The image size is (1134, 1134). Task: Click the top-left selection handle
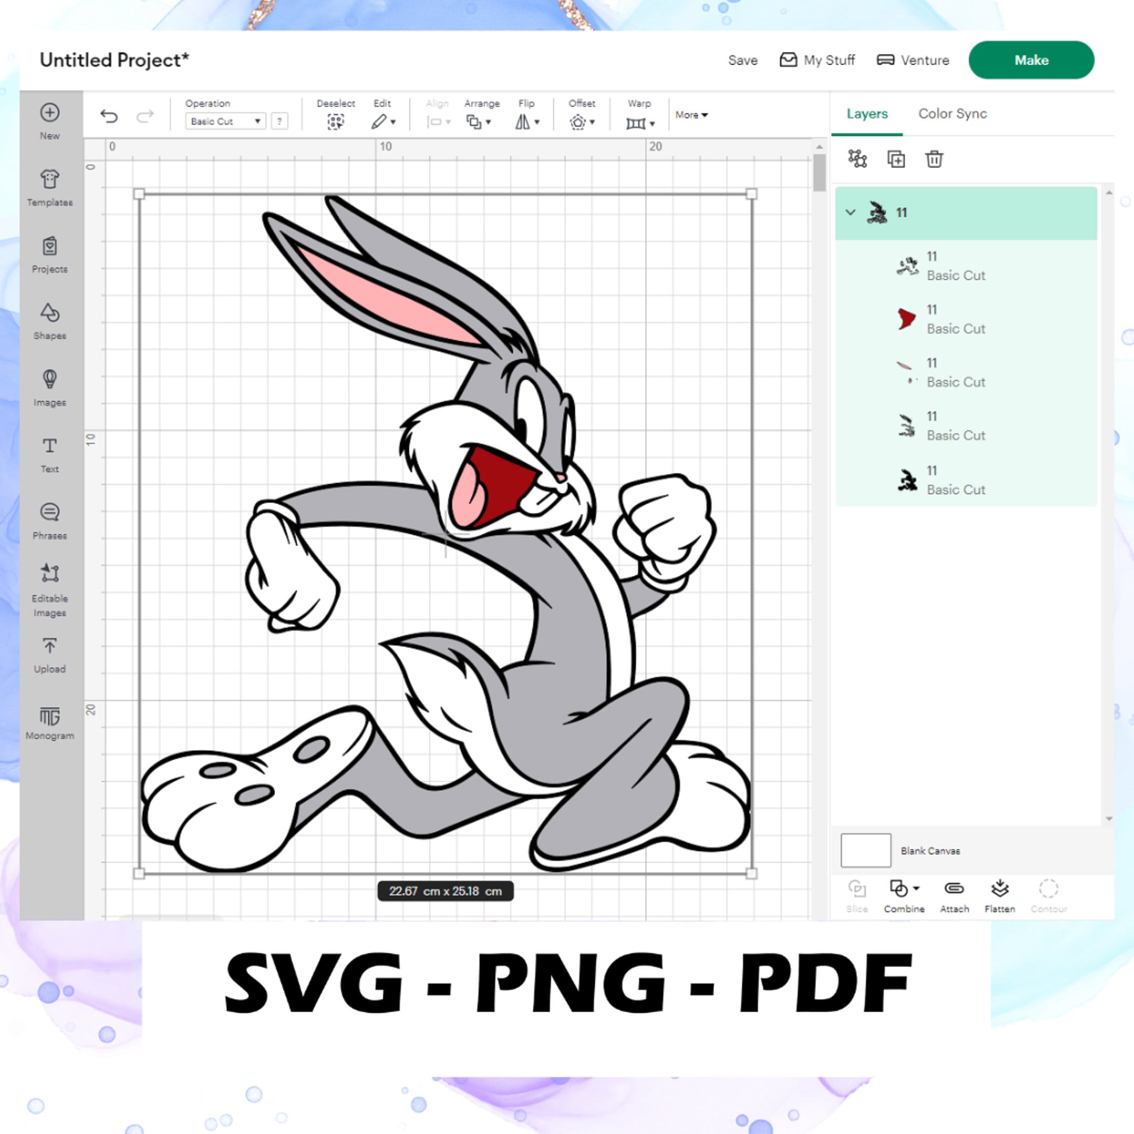click(x=139, y=194)
